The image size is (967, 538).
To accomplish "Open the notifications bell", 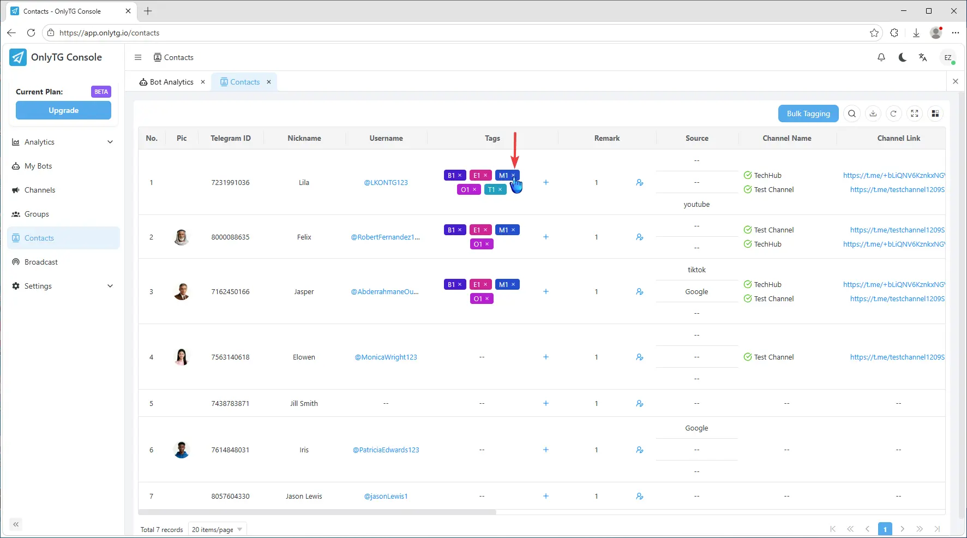I will (x=881, y=57).
